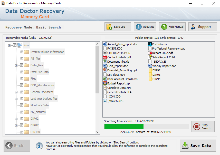The height and width of the screenshot is (155, 220).
Task: Collapse the Root tree node
Action: [9, 45]
